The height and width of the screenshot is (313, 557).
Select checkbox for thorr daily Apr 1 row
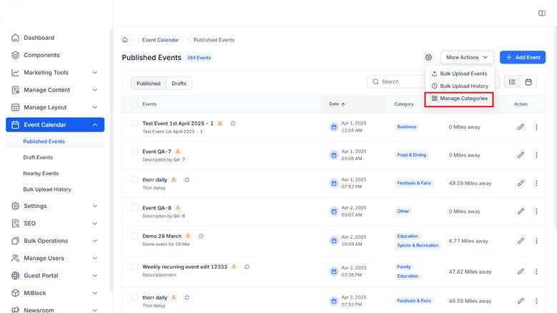coord(134,179)
